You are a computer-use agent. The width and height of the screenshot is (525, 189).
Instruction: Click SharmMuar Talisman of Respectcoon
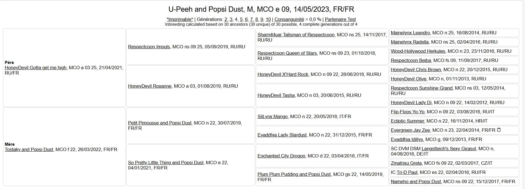pos(296,35)
